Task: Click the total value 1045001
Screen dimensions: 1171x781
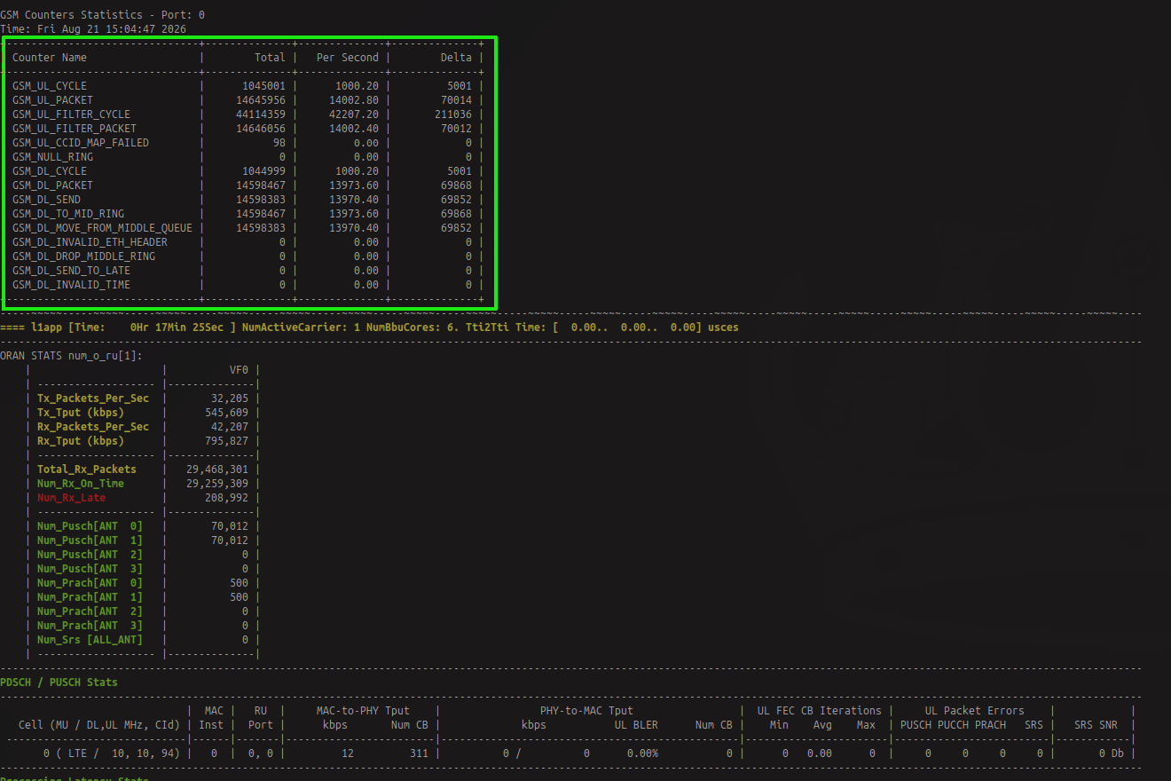Action: tap(263, 86)
